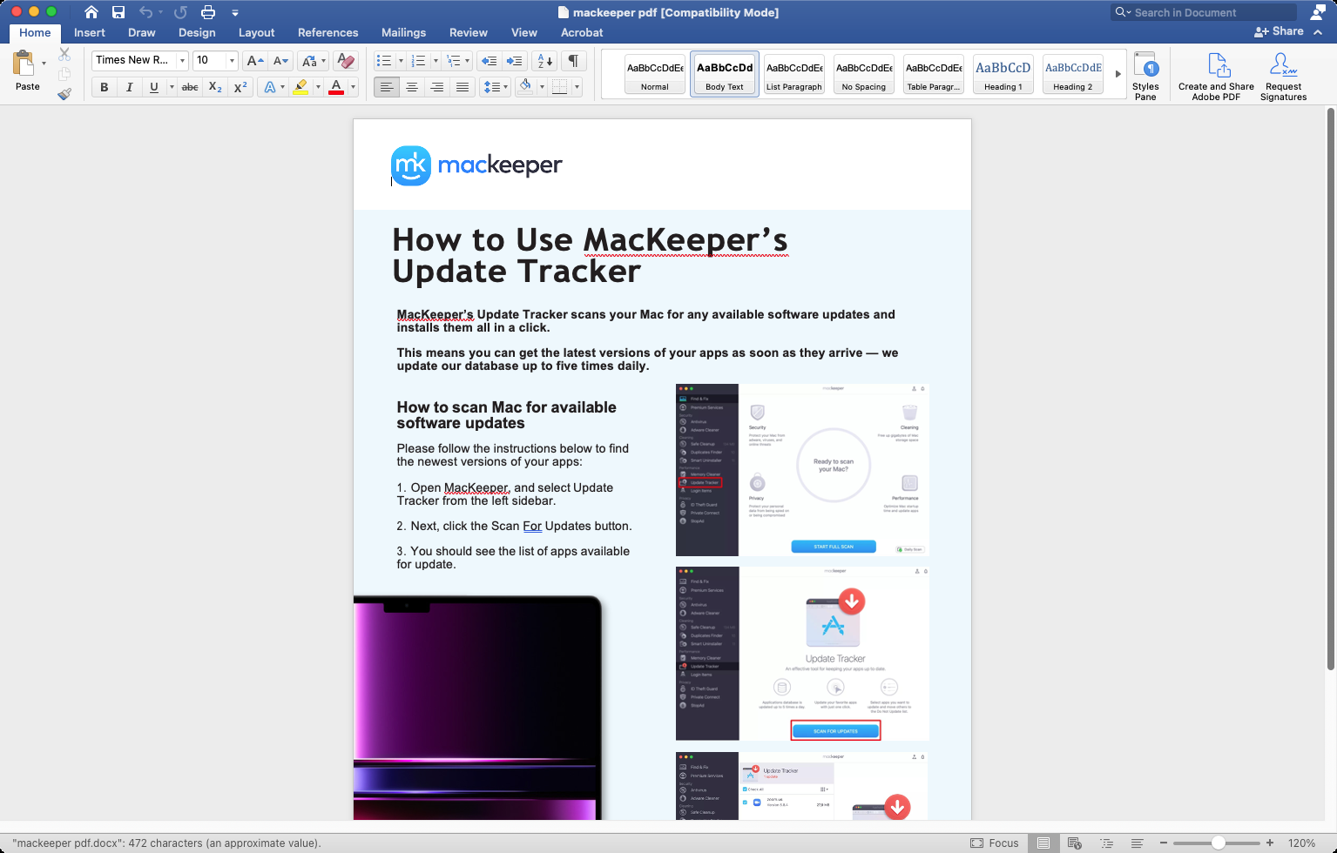This screenshot has width=1337, height=853.
Task: Open the highlight color dropdown arrow
Action: [317, 87]
